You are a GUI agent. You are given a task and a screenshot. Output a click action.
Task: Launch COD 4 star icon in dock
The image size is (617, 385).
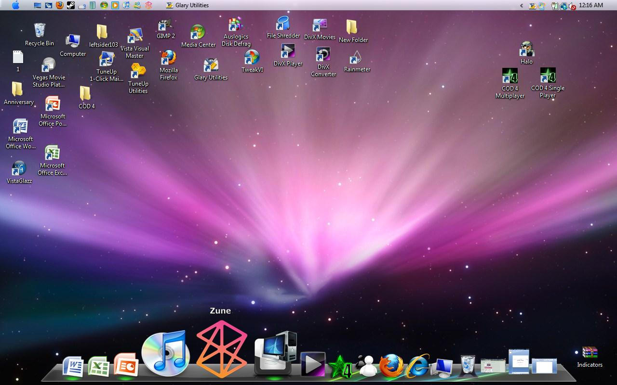point(340,366)
